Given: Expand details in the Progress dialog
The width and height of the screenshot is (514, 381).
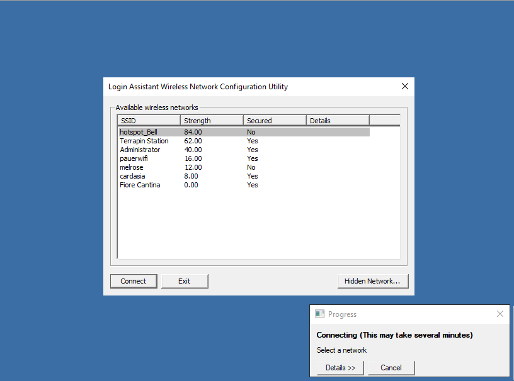Looking at the screenshot, I should tap(340, 368).
